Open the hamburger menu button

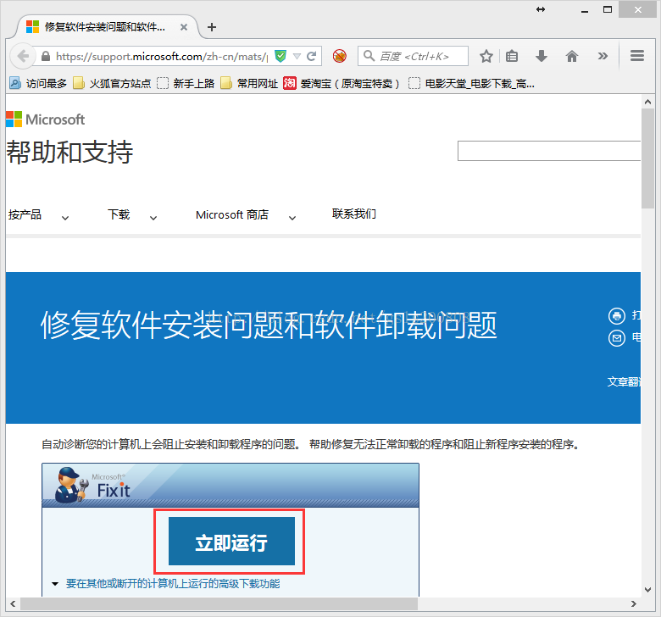click(x=637, y=56)
